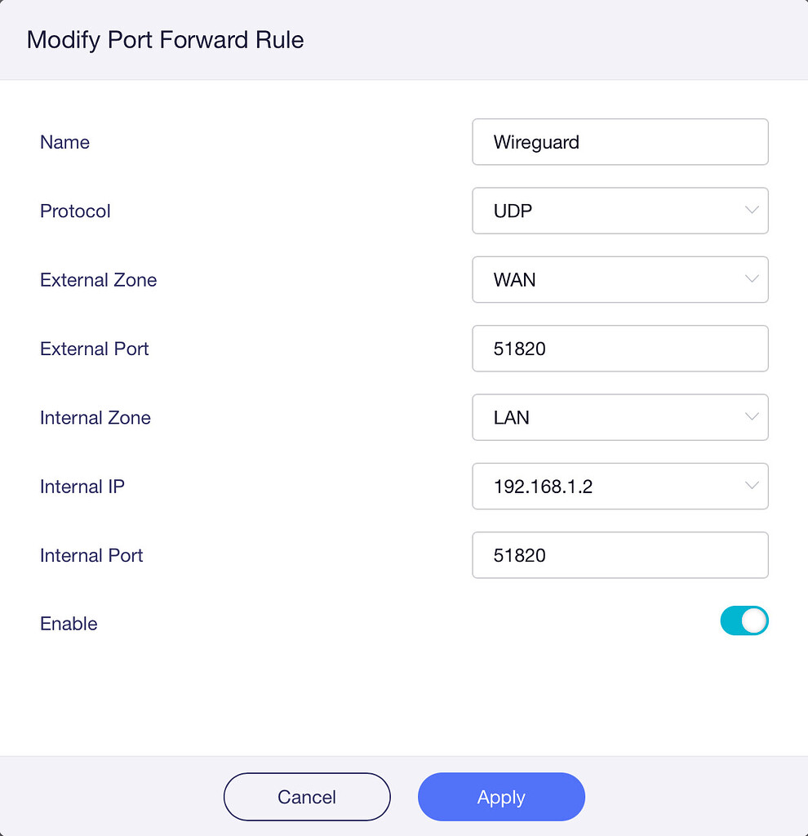Cancel the port forward rule changes
This screenshot has width=808, height=836.
(x=307, y=797)
